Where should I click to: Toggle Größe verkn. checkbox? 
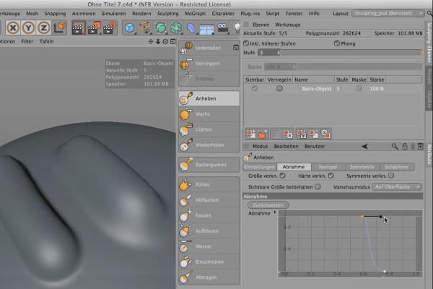tap(282, 176)
